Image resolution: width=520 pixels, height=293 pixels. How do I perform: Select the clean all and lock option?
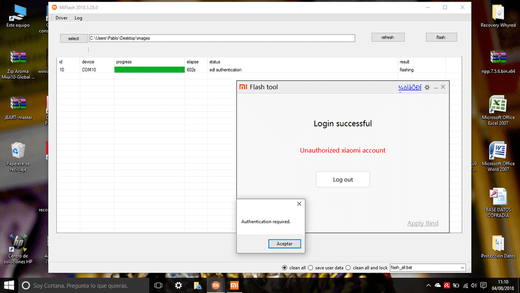pyautogui.click(x=348, y=268)
